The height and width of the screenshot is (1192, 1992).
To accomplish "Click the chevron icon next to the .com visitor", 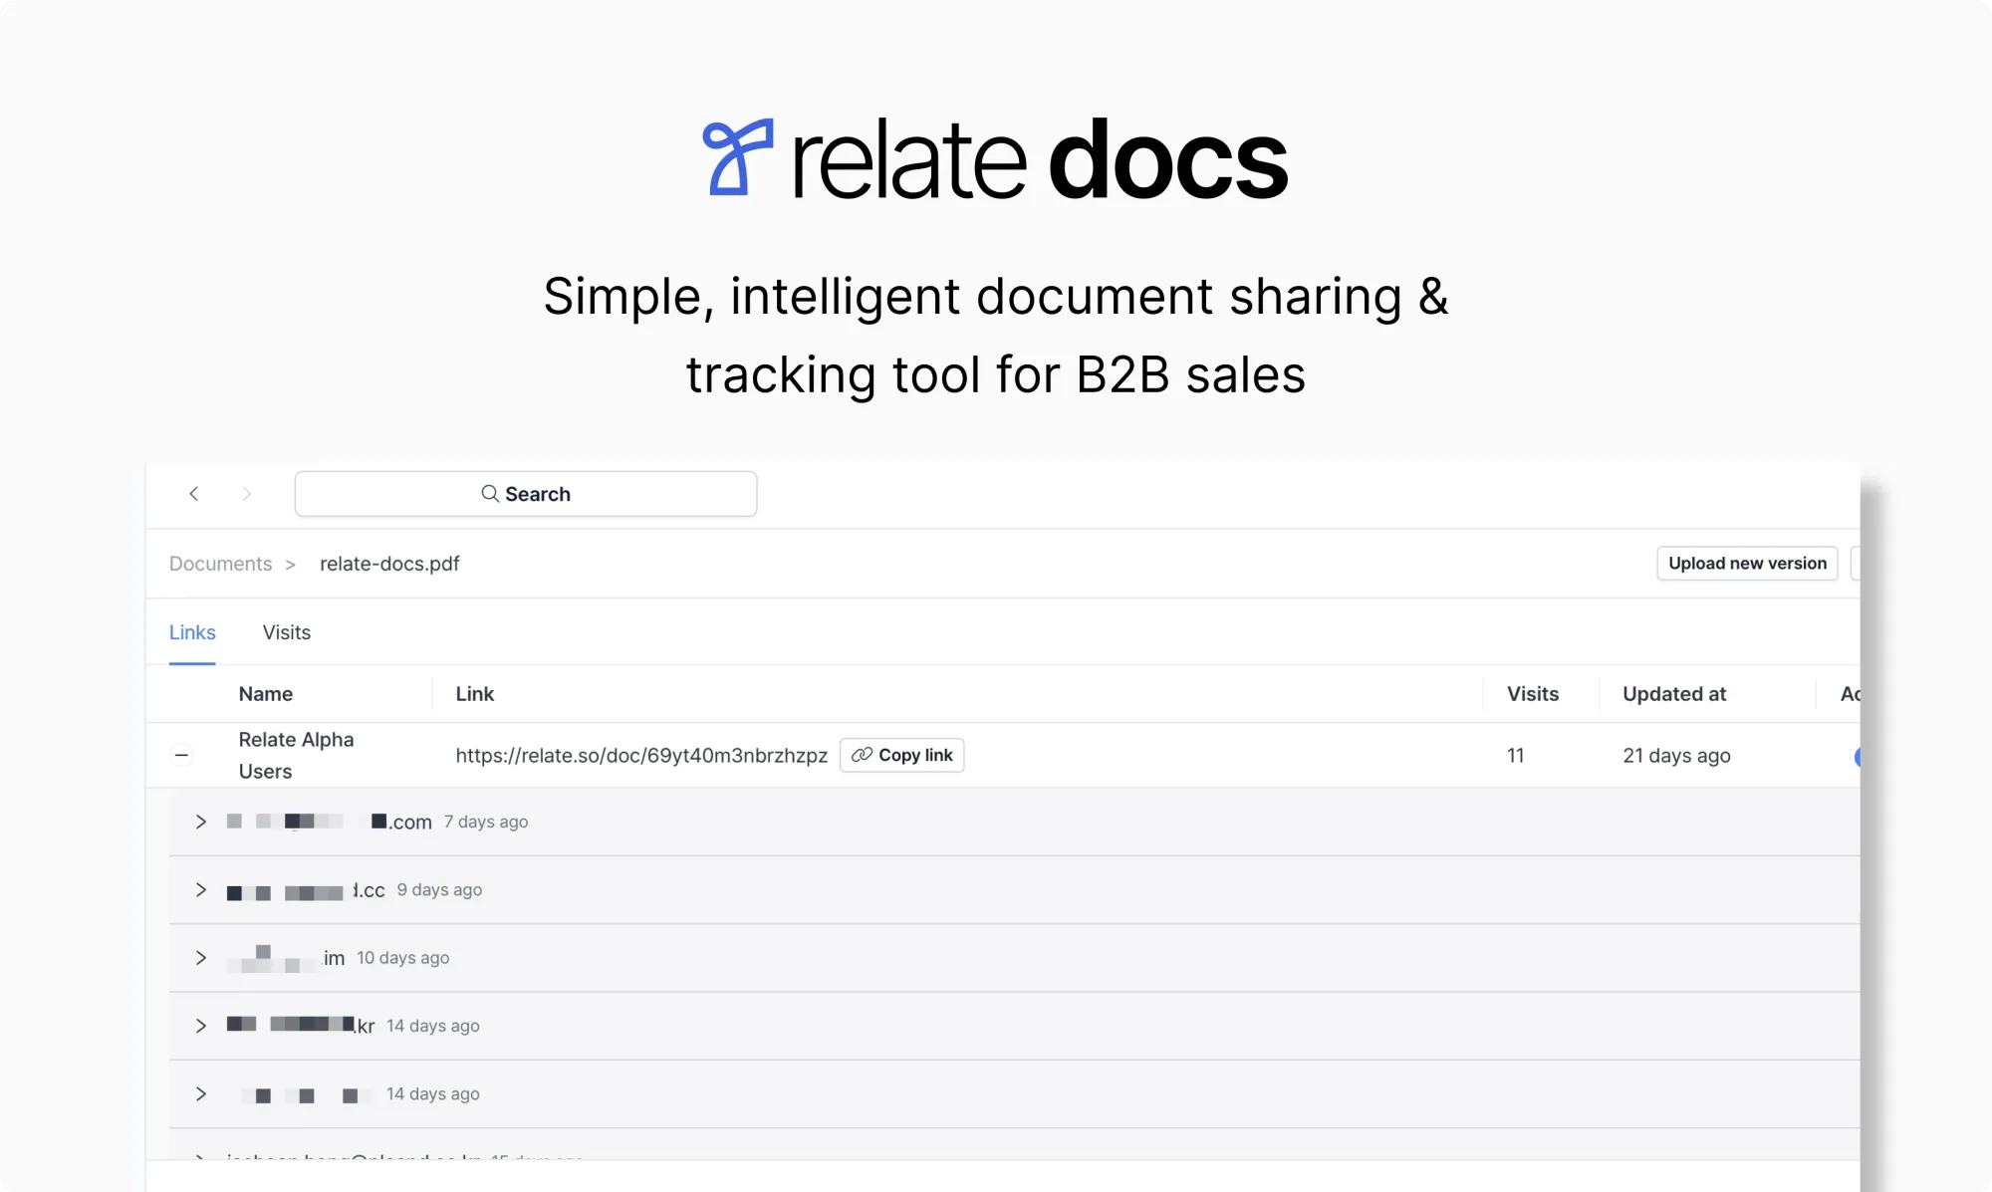I will (200, 822).
